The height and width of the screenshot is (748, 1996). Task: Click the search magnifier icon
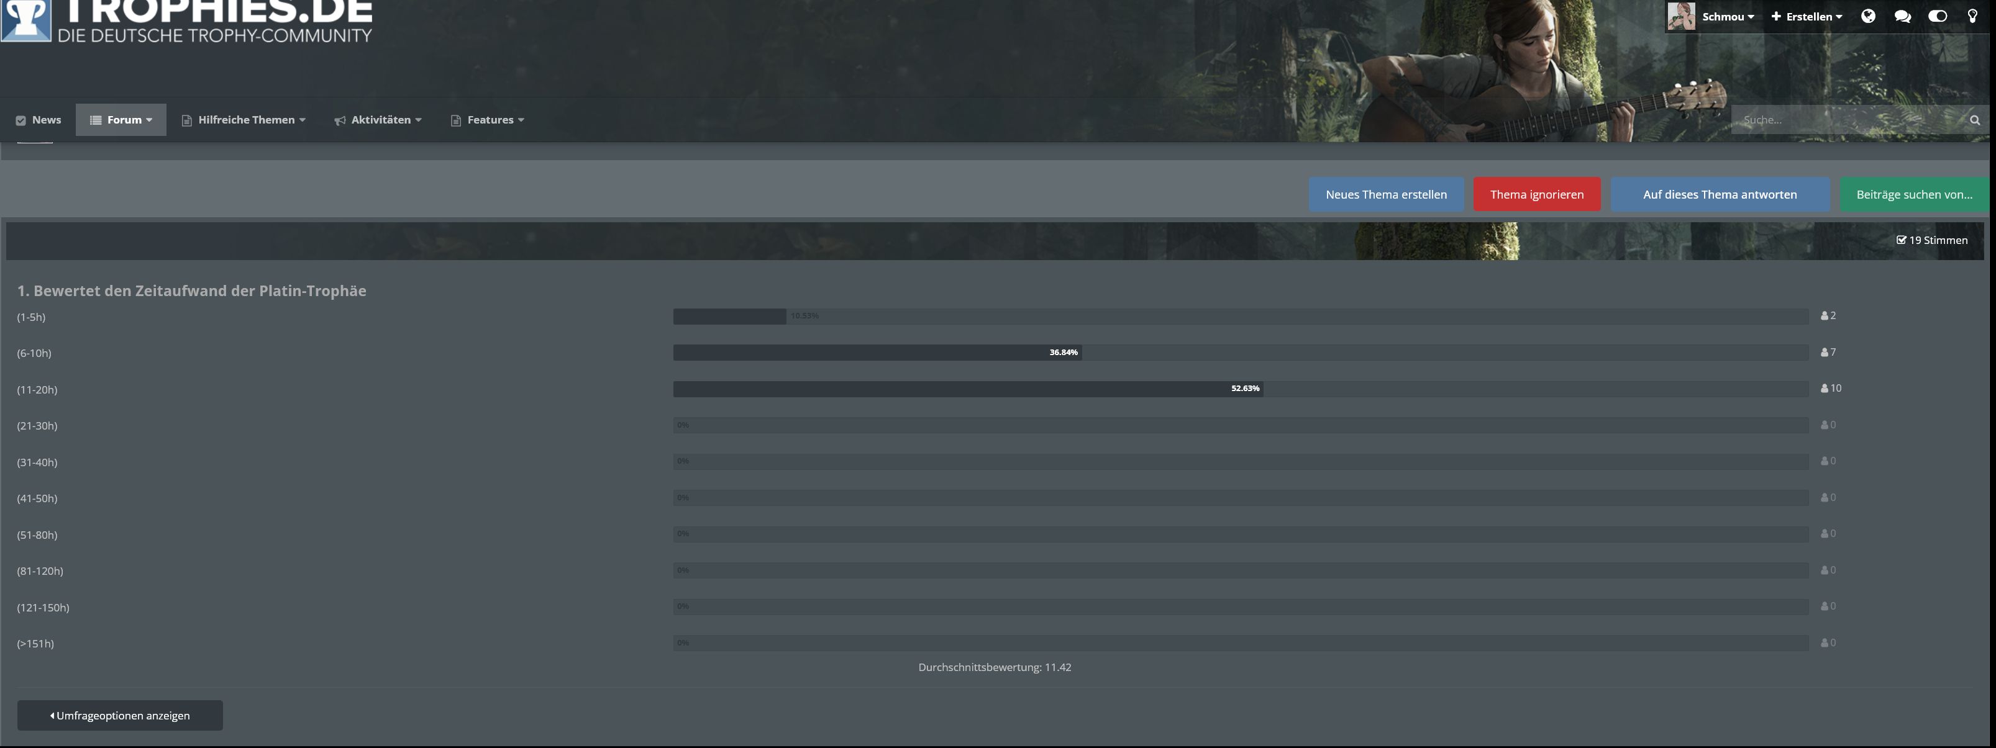[1974, 120]
